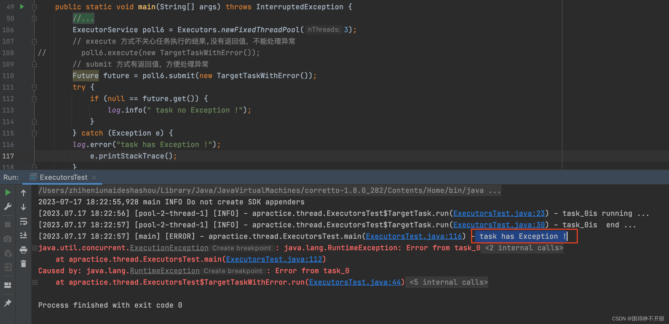Expand folded region at line 50

(34, 19)
